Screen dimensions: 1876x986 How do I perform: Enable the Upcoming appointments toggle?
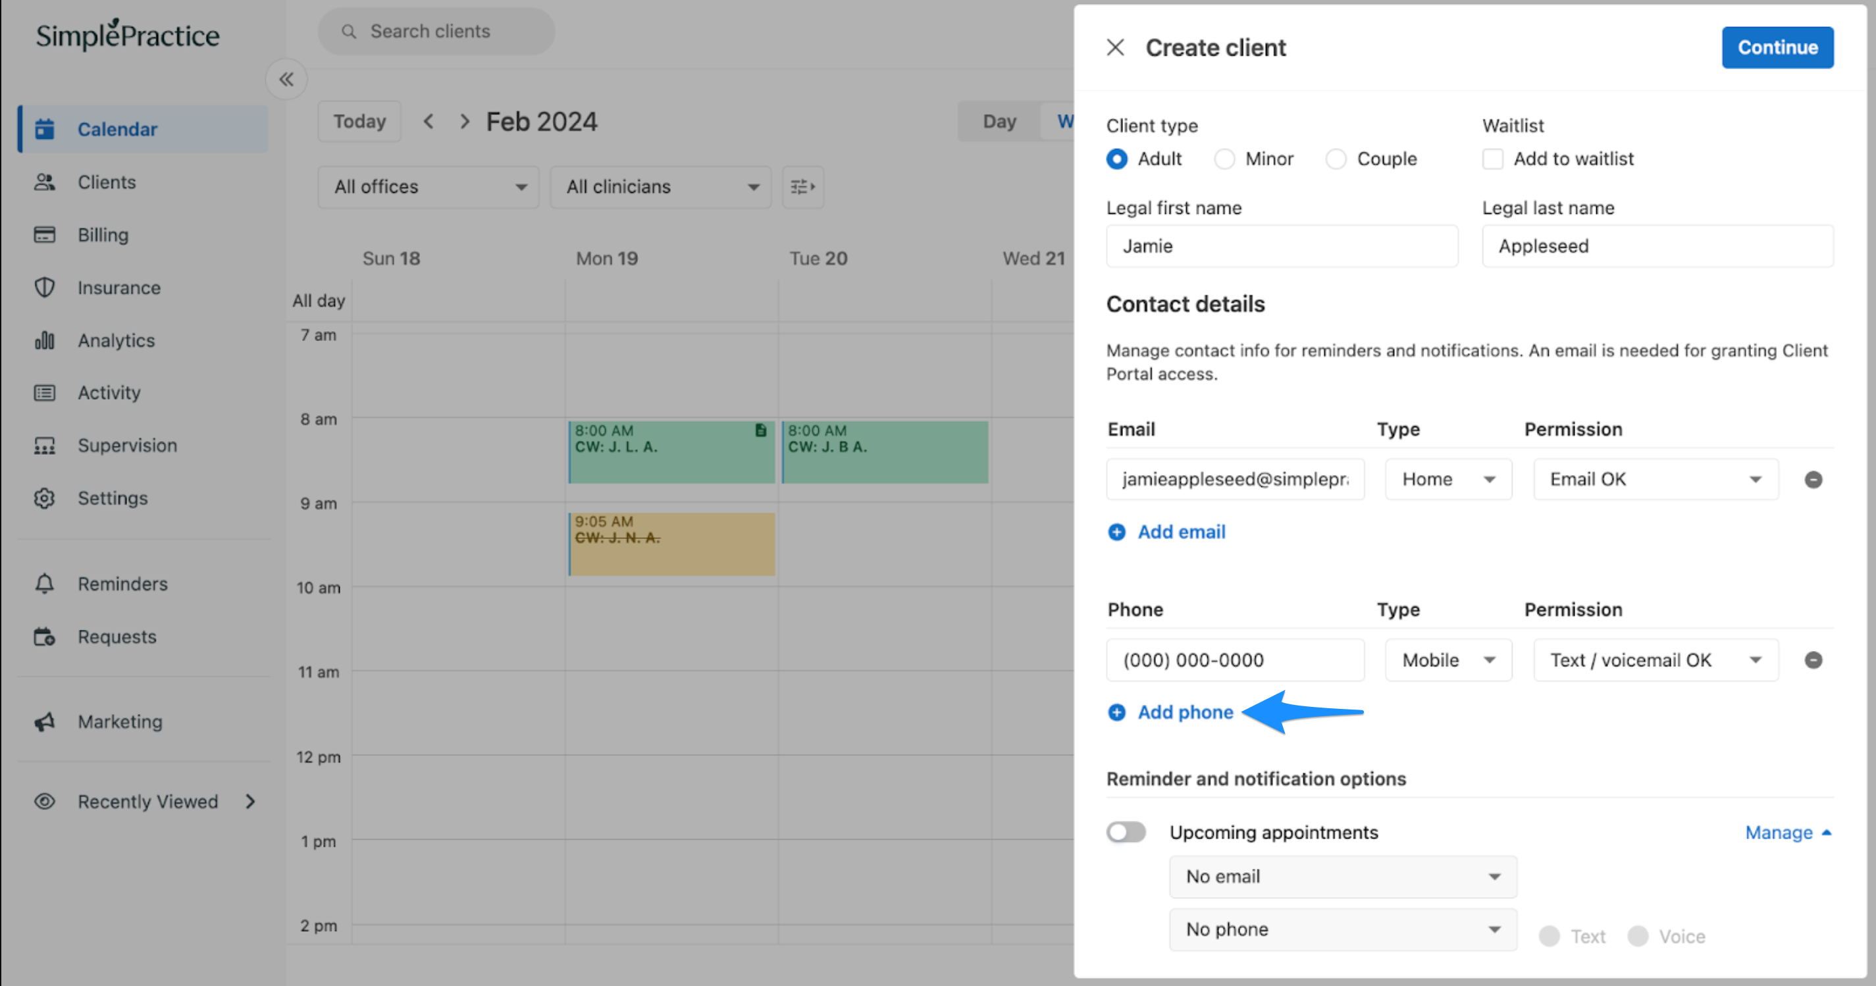click(x=1126, y=831)
